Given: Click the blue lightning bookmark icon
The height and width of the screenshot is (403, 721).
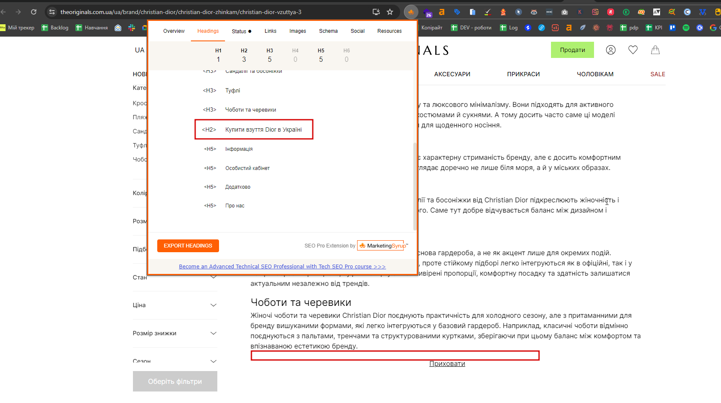Looking at the screenshot, I should [x=528, y=28].
